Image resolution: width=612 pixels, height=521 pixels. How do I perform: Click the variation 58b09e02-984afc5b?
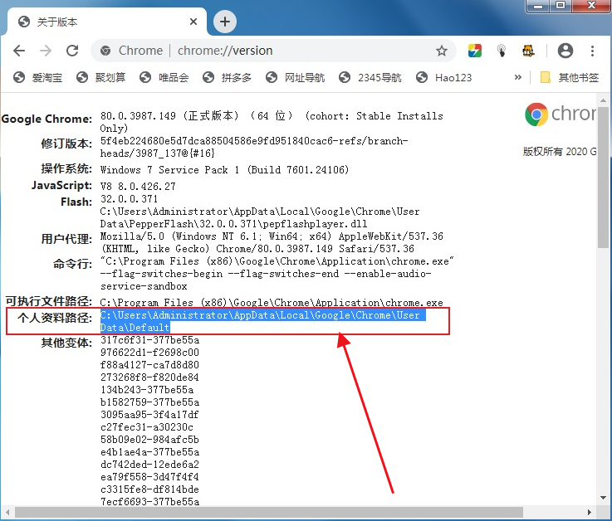coord(149,440)
